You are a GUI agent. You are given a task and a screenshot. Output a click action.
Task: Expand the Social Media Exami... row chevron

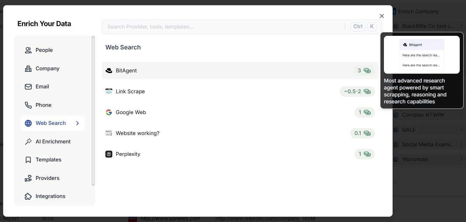[x=461, y=144]
